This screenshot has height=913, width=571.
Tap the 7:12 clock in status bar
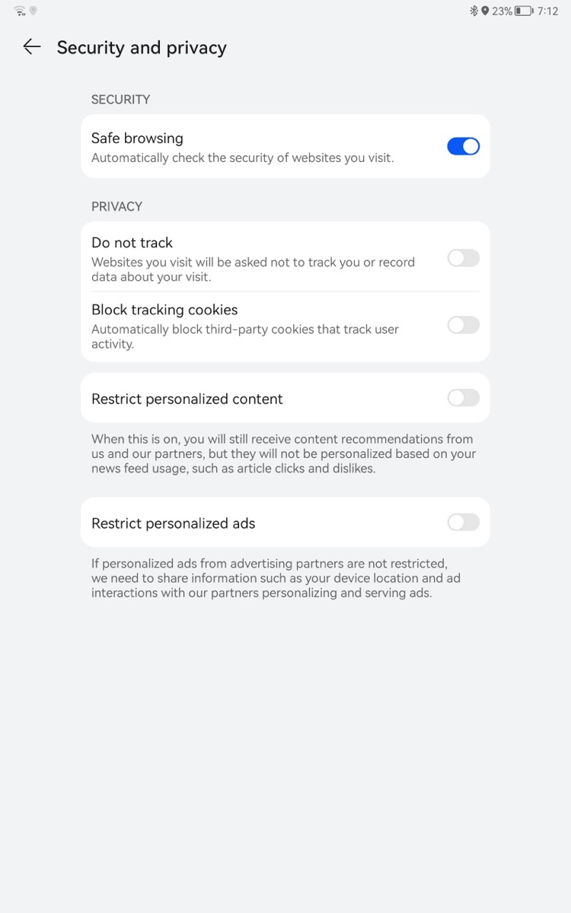[547, 11]
